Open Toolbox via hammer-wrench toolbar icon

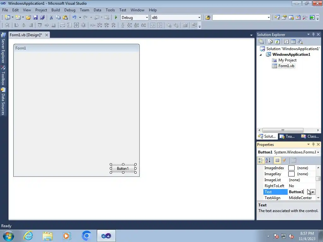point(305,18)
